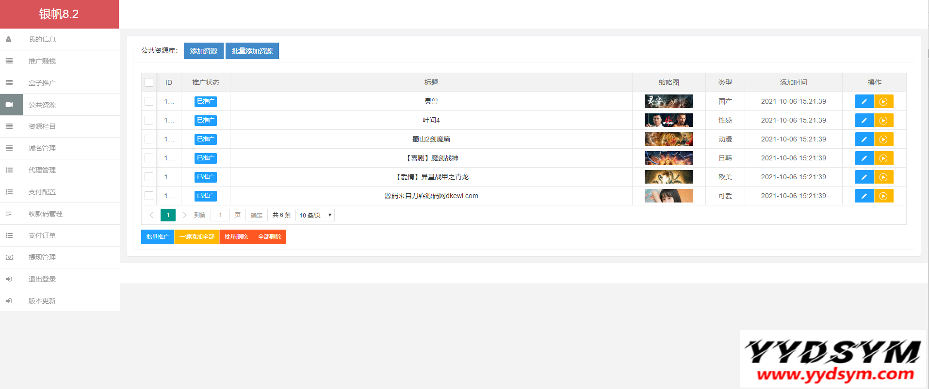Play the 叶问4 resource with orange icon
This screenshot has height=389, width=929.
883,121
